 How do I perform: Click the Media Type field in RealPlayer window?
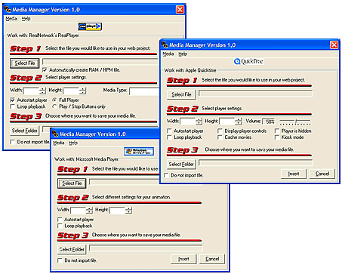(144, 91)
